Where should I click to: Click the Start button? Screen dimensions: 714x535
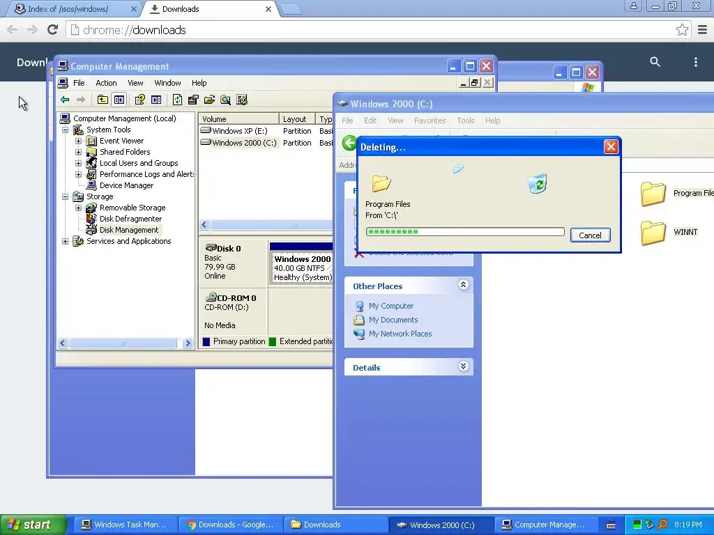pos(33,525)
